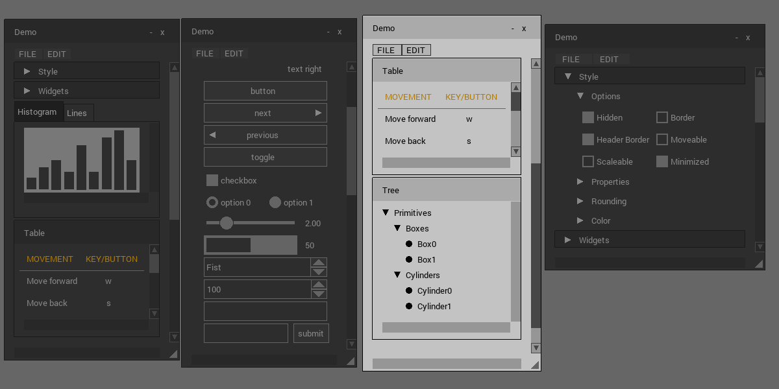Increment the 100 field with up arrow
779x389 pixels.
[319, 285]
